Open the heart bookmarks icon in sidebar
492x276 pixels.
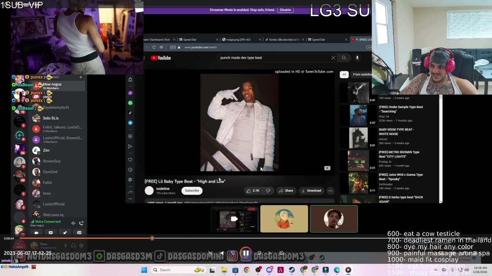coord(130,160)
